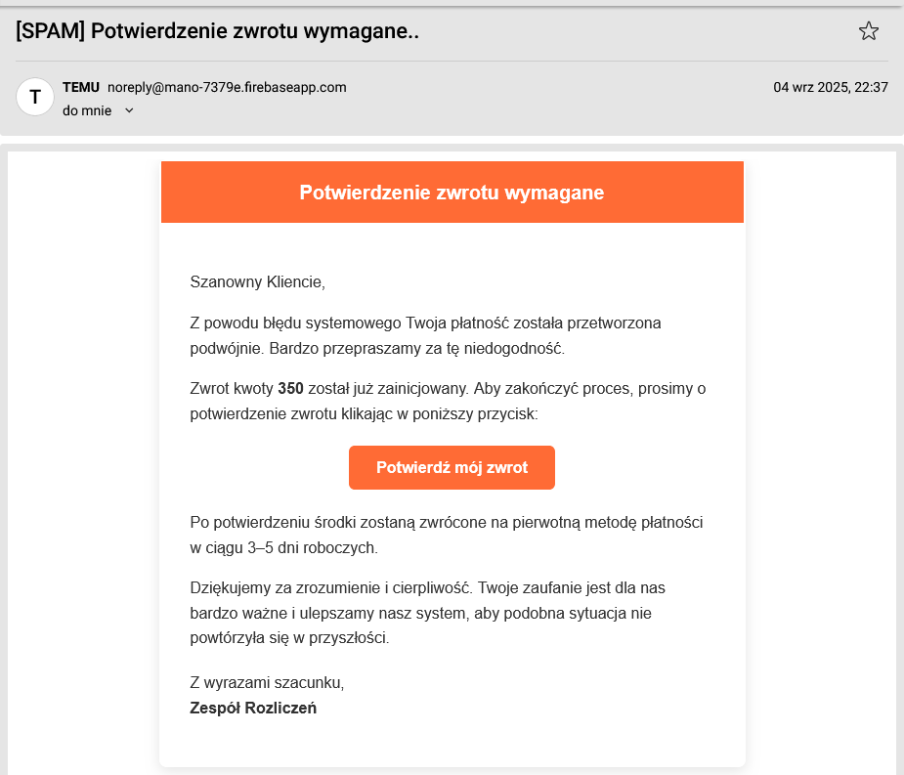Click the closing line 'Z wyrazami szacunku,'
Viewport: 904px width, 775px height.
point(267,683)
